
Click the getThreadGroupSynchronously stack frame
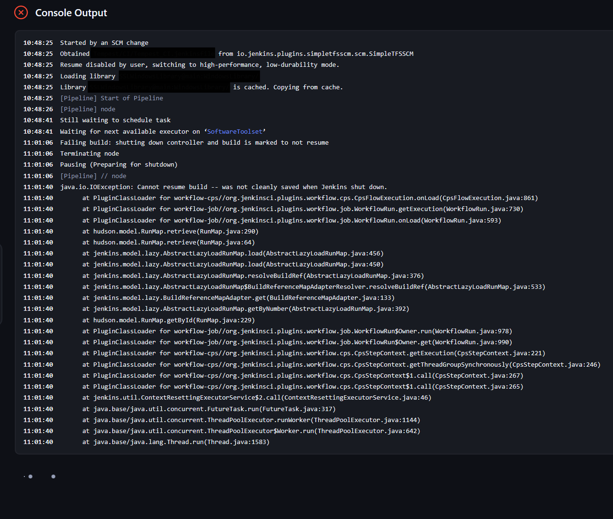(x=341, y=365)
